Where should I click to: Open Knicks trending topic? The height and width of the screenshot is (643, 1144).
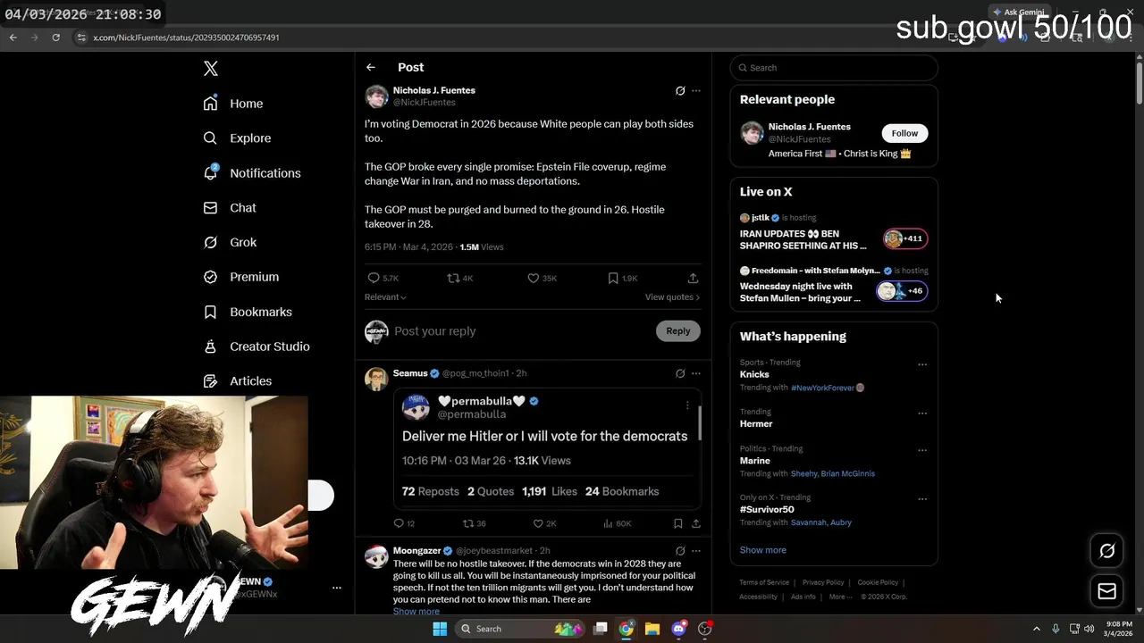click(x=754, y=374)
